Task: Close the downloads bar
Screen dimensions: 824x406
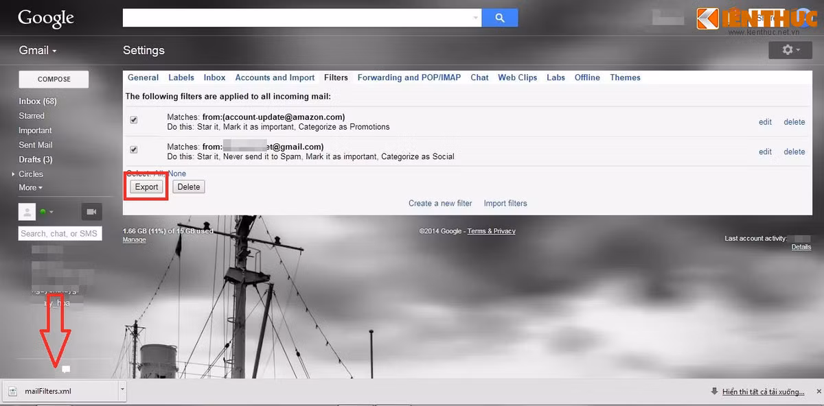Action: [x=818, y=392]
